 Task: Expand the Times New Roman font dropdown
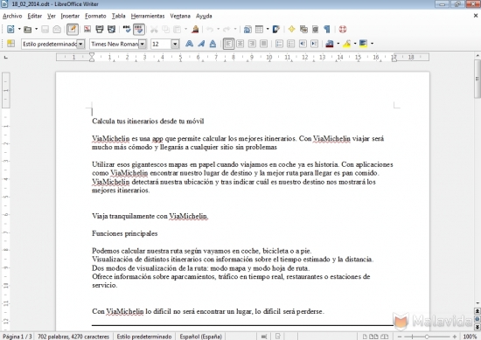143,45
